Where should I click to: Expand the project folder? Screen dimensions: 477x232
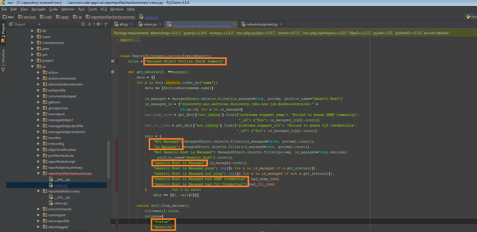(x=32, y=61)
